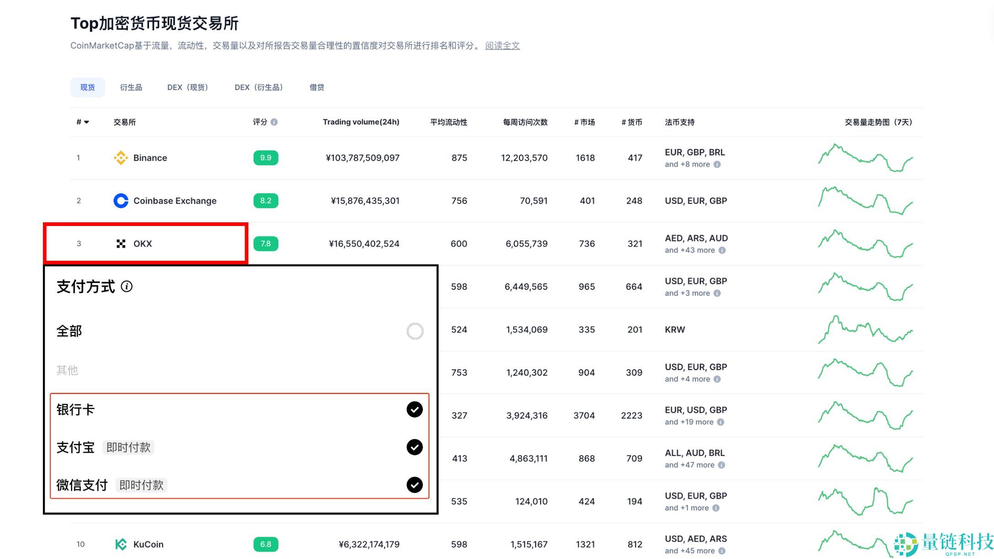Screen dimensions: 994x559
Task: Click the KuCoin logo icon
Action: point(121,544)
